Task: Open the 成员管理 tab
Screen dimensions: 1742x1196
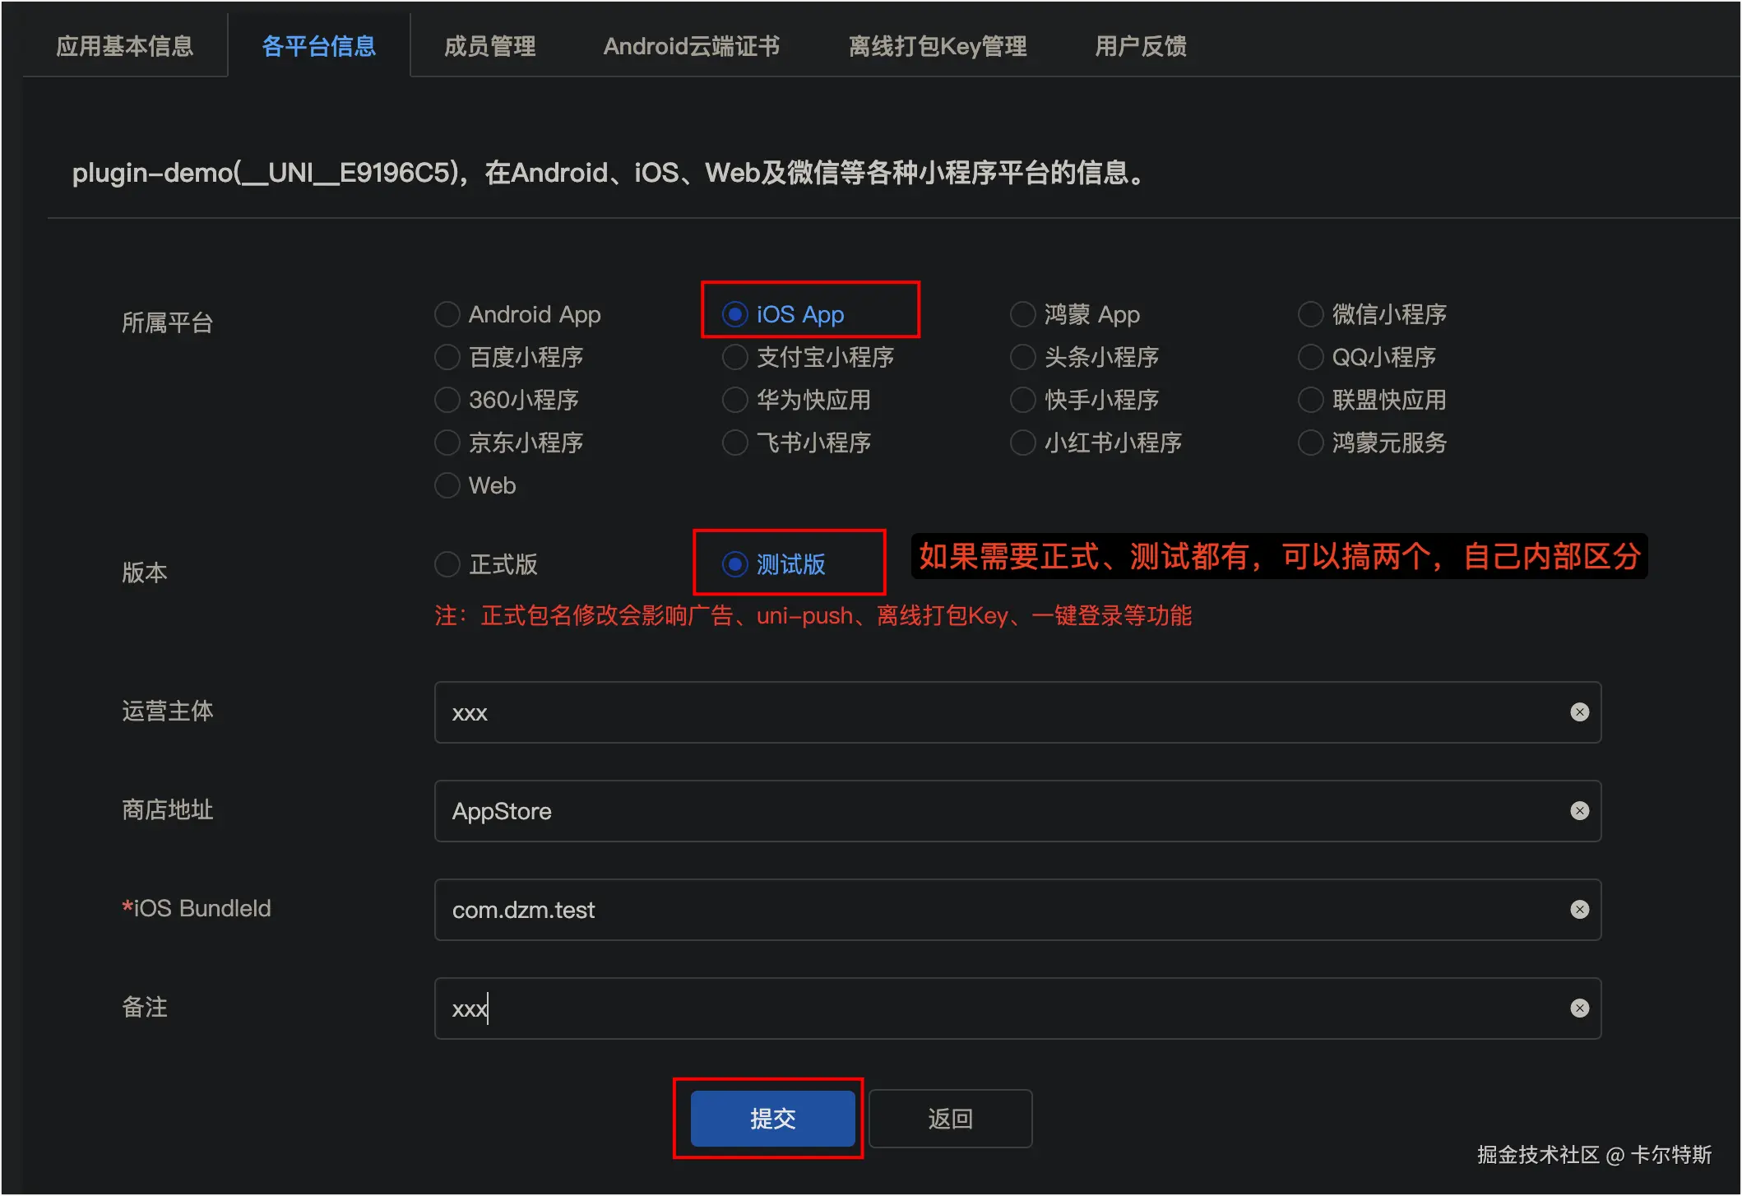Action: (490, 46)
